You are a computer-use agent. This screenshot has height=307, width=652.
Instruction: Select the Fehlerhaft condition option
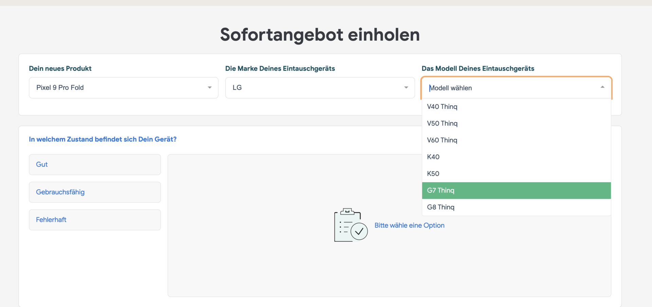(95, 220)
